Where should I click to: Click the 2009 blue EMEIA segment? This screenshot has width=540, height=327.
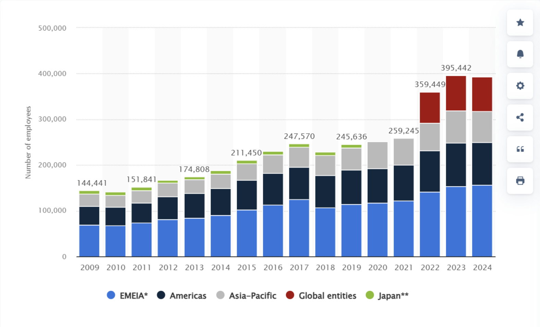[x=89, y=241]
